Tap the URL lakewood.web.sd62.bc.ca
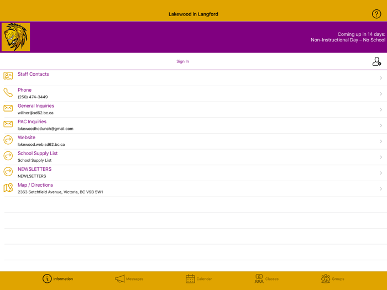 41,145
